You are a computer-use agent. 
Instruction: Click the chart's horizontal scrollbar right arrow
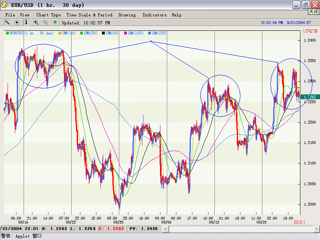click(x=316, y=229)
